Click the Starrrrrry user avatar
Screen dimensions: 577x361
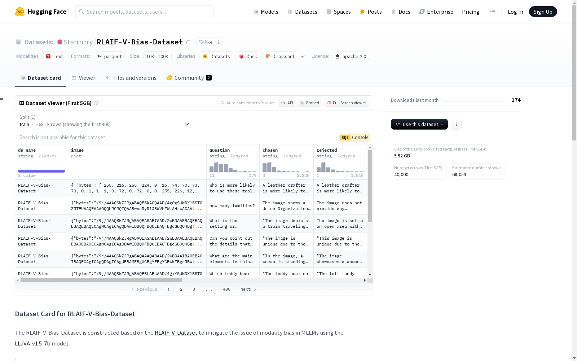(x=60, y=42)
